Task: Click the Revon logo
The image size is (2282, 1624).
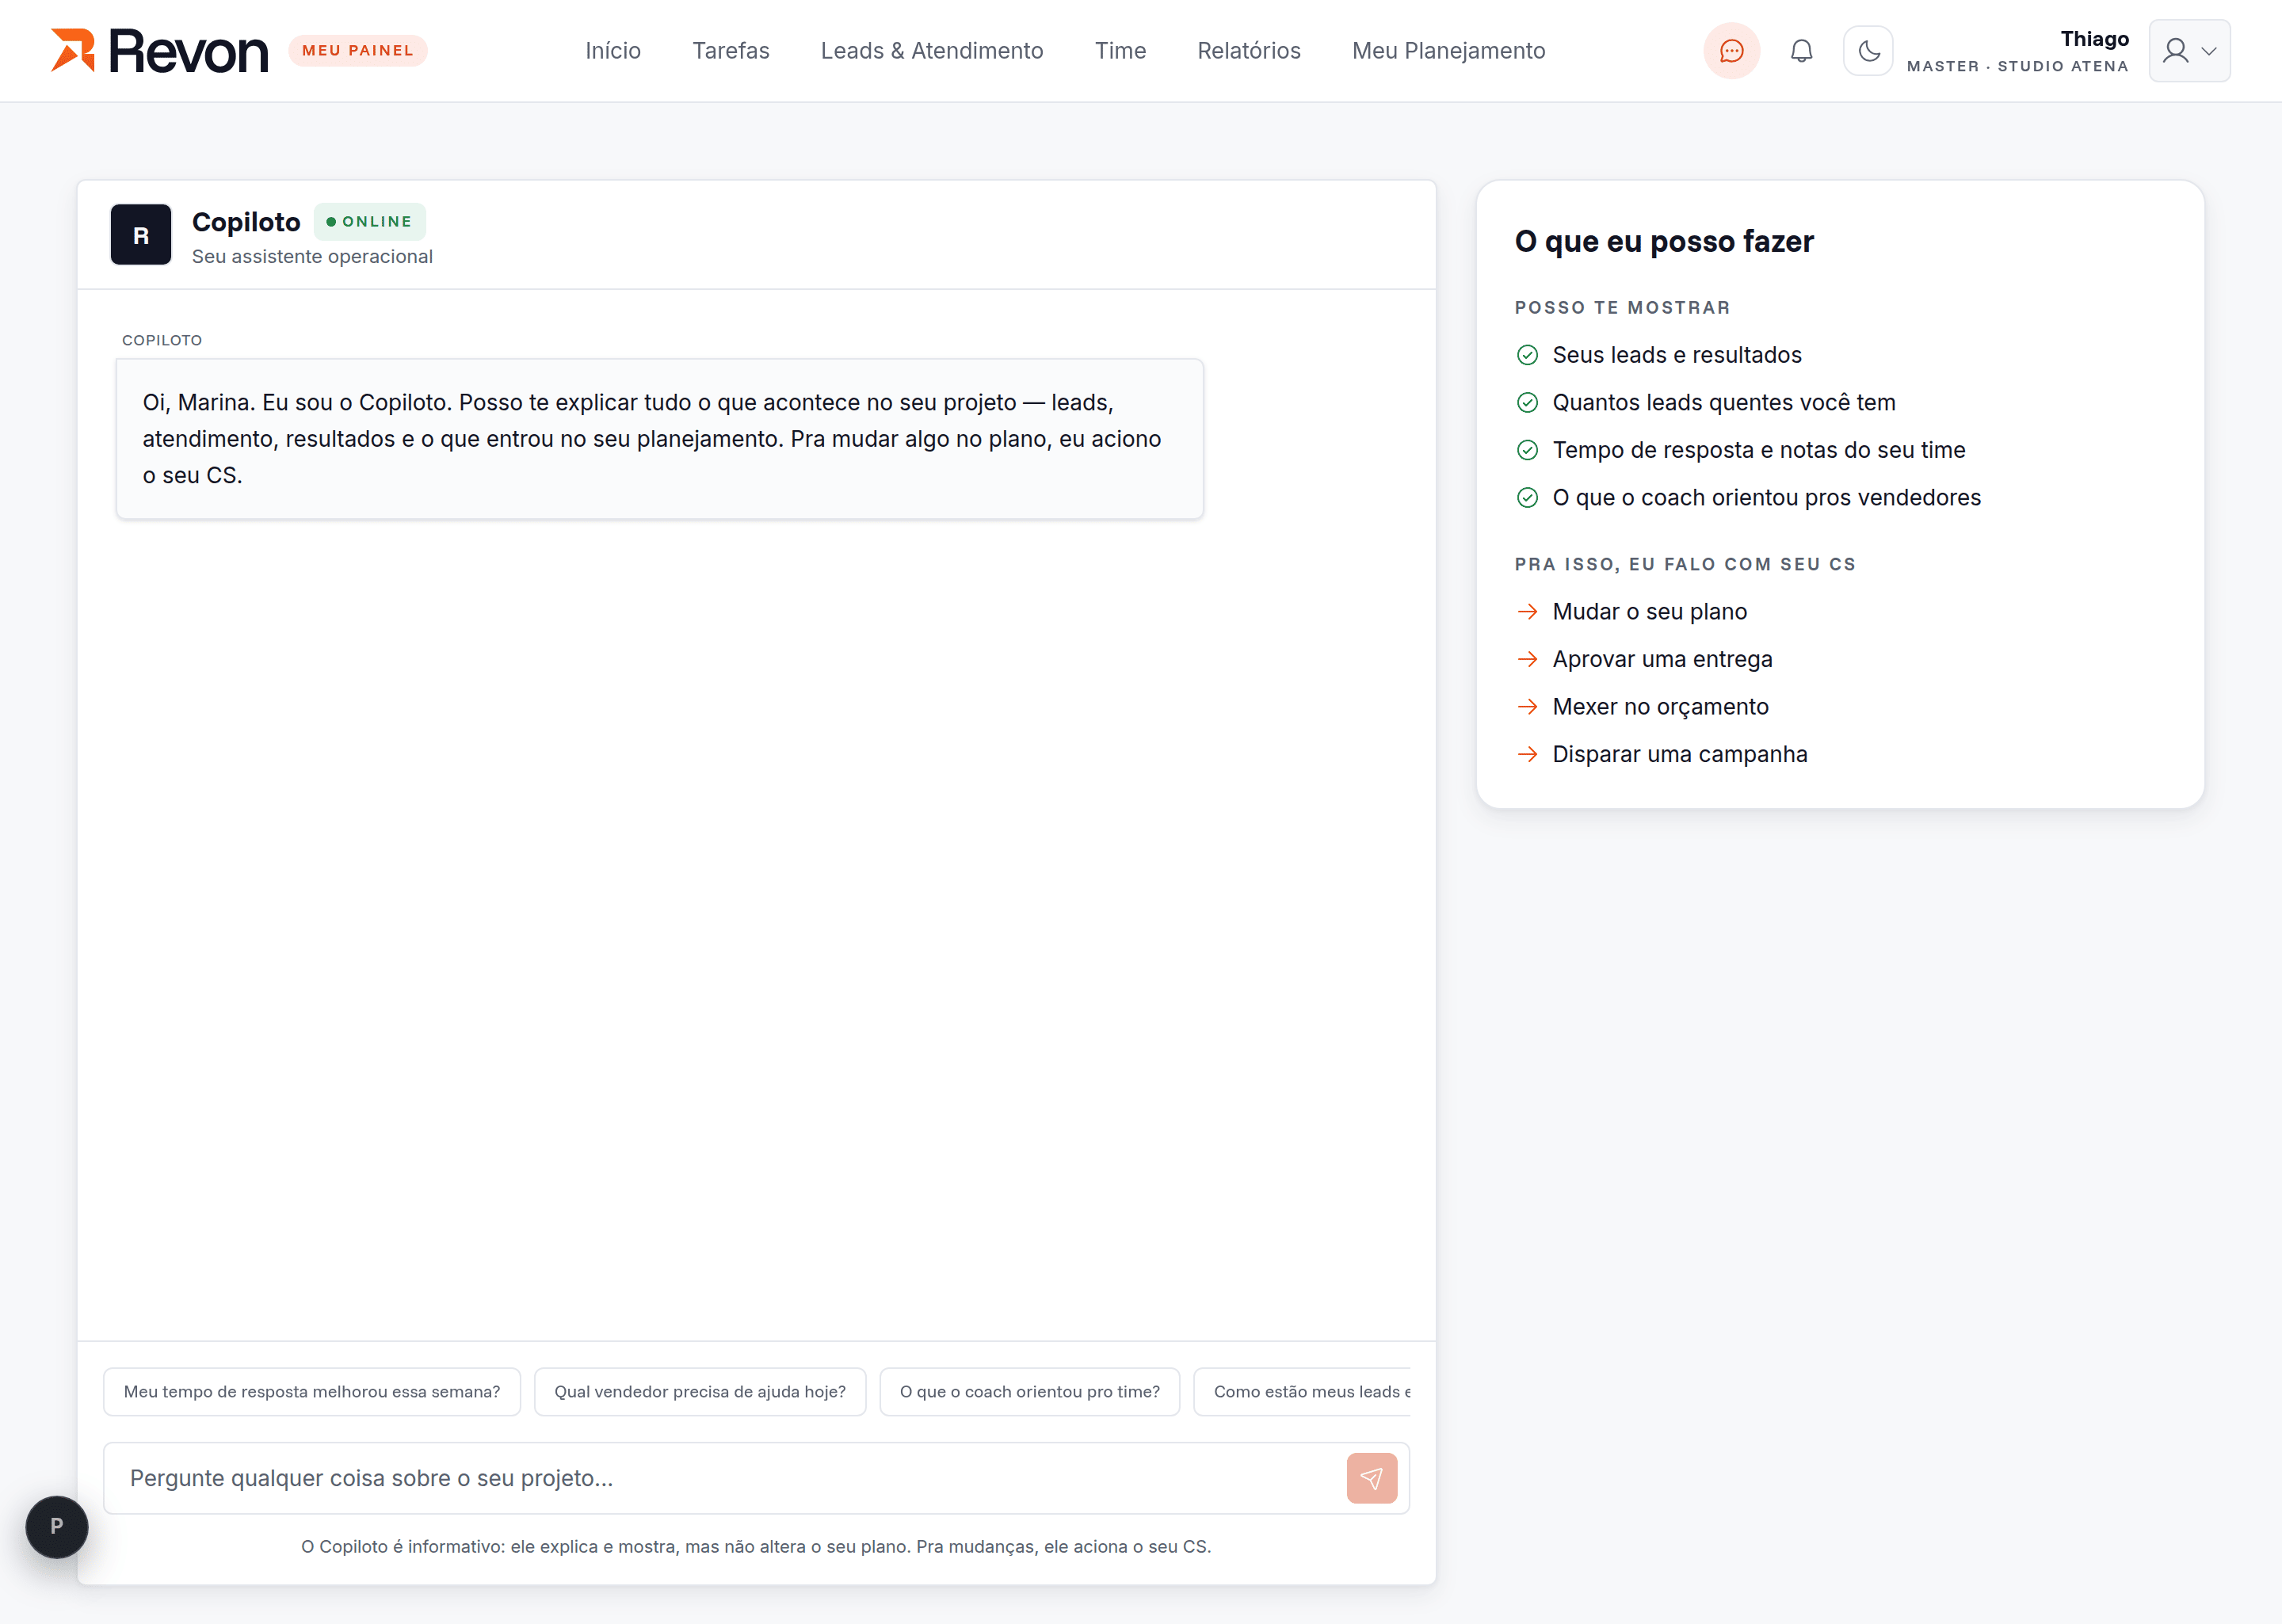Action: (160, 50)
